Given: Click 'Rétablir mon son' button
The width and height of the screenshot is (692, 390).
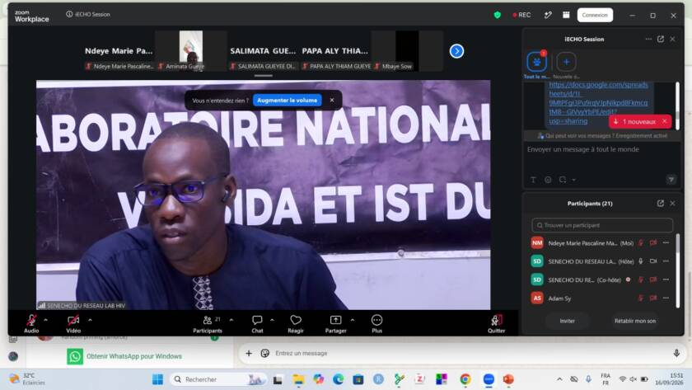Looking at the screenshot, I should coord(635,321).
